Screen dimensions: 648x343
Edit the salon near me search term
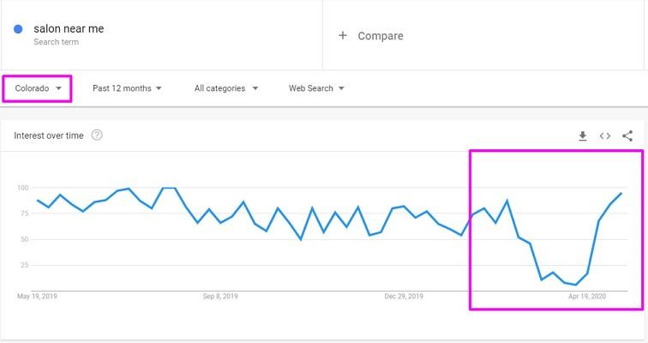pyautogui.click(x=69, y=28)
